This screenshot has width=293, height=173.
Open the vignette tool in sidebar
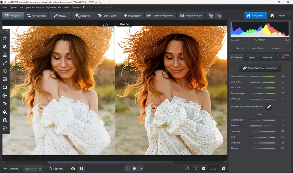5,88
